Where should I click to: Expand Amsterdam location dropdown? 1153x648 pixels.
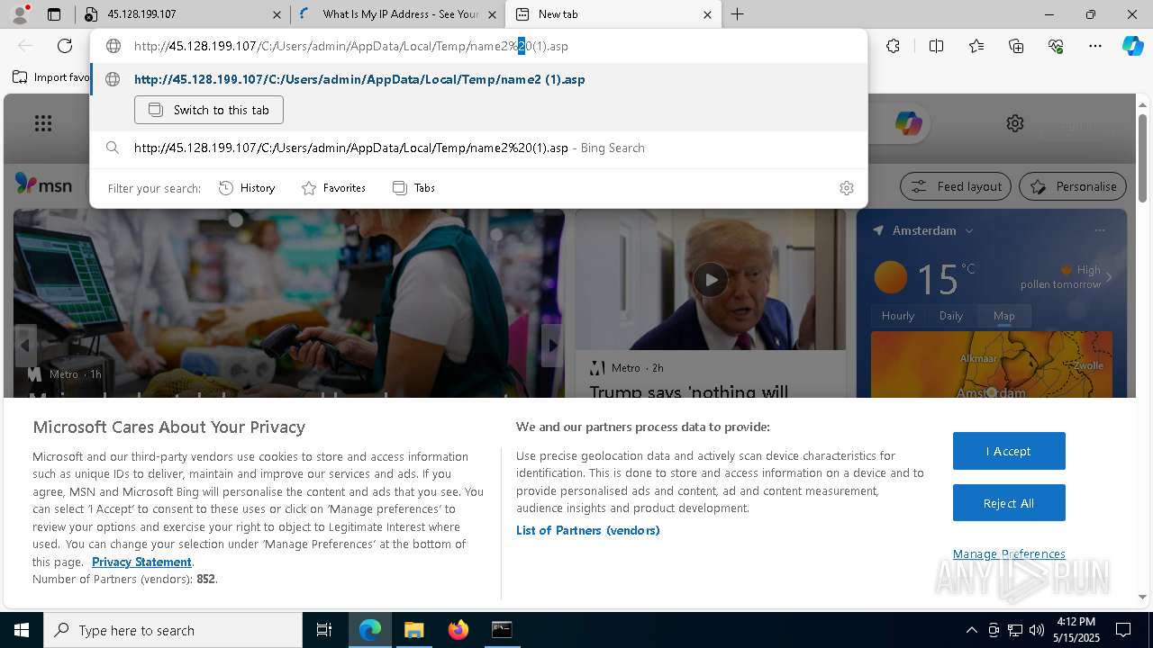(969, 231)
